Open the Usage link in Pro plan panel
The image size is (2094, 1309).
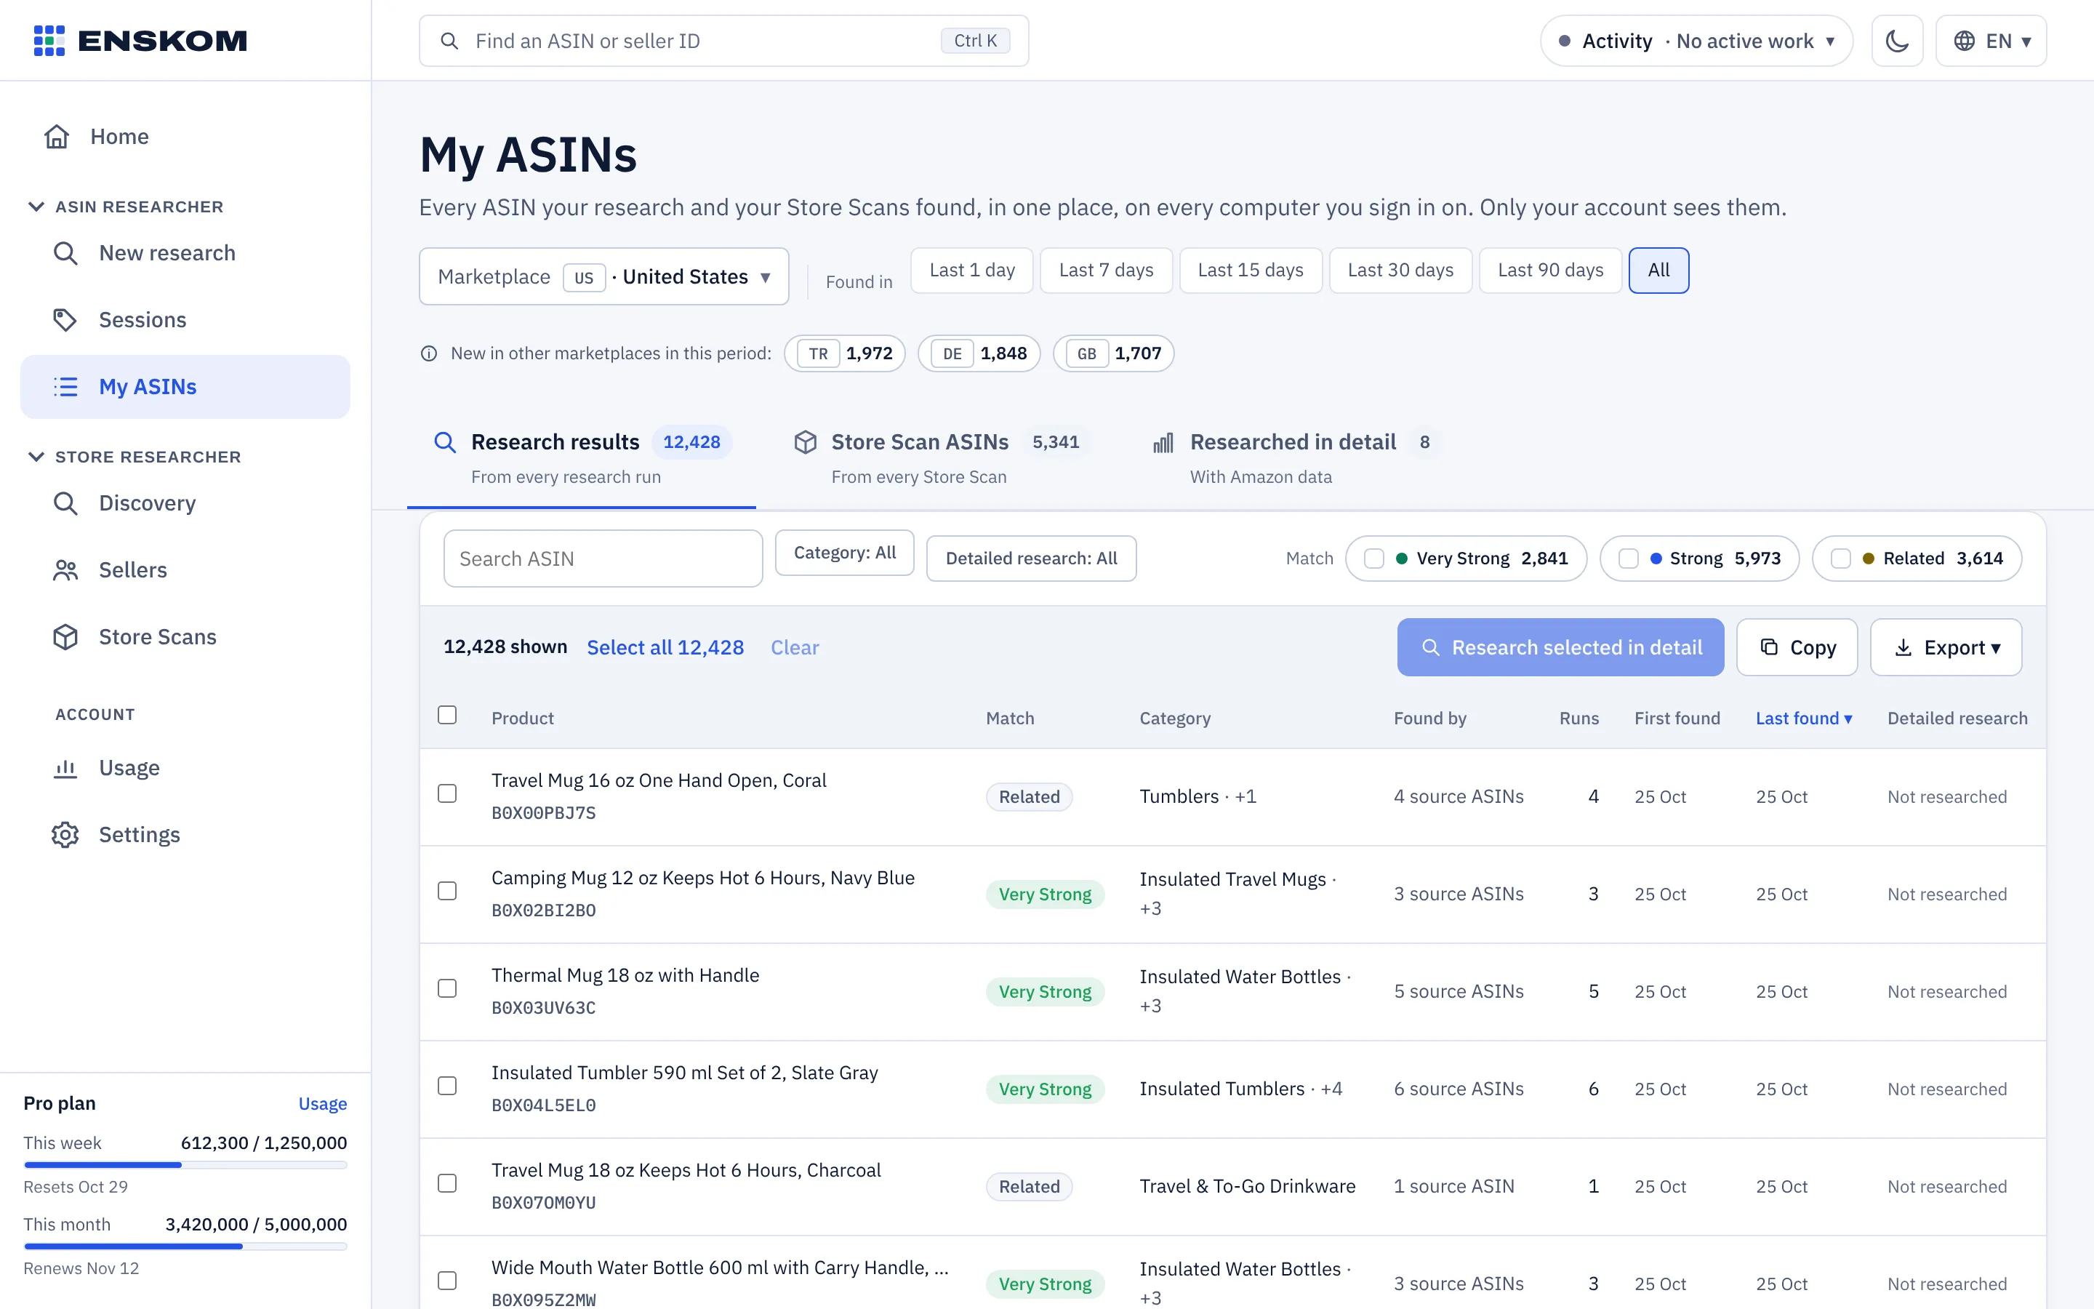[323, 1104]
